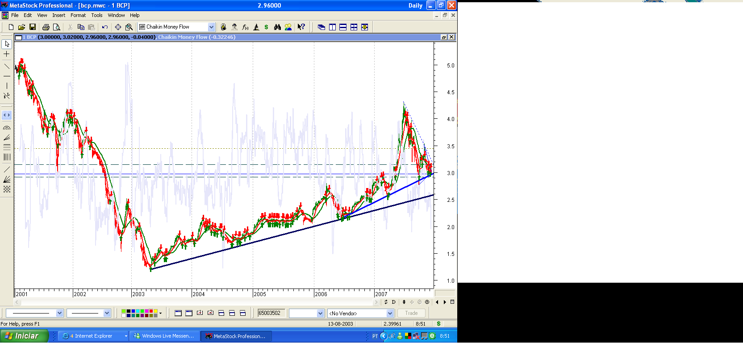Open the Chaikin Money Flow indicator dropdown
Image resolution: width=743 pixels, height=343 pixels.
[x=211, y=27]
